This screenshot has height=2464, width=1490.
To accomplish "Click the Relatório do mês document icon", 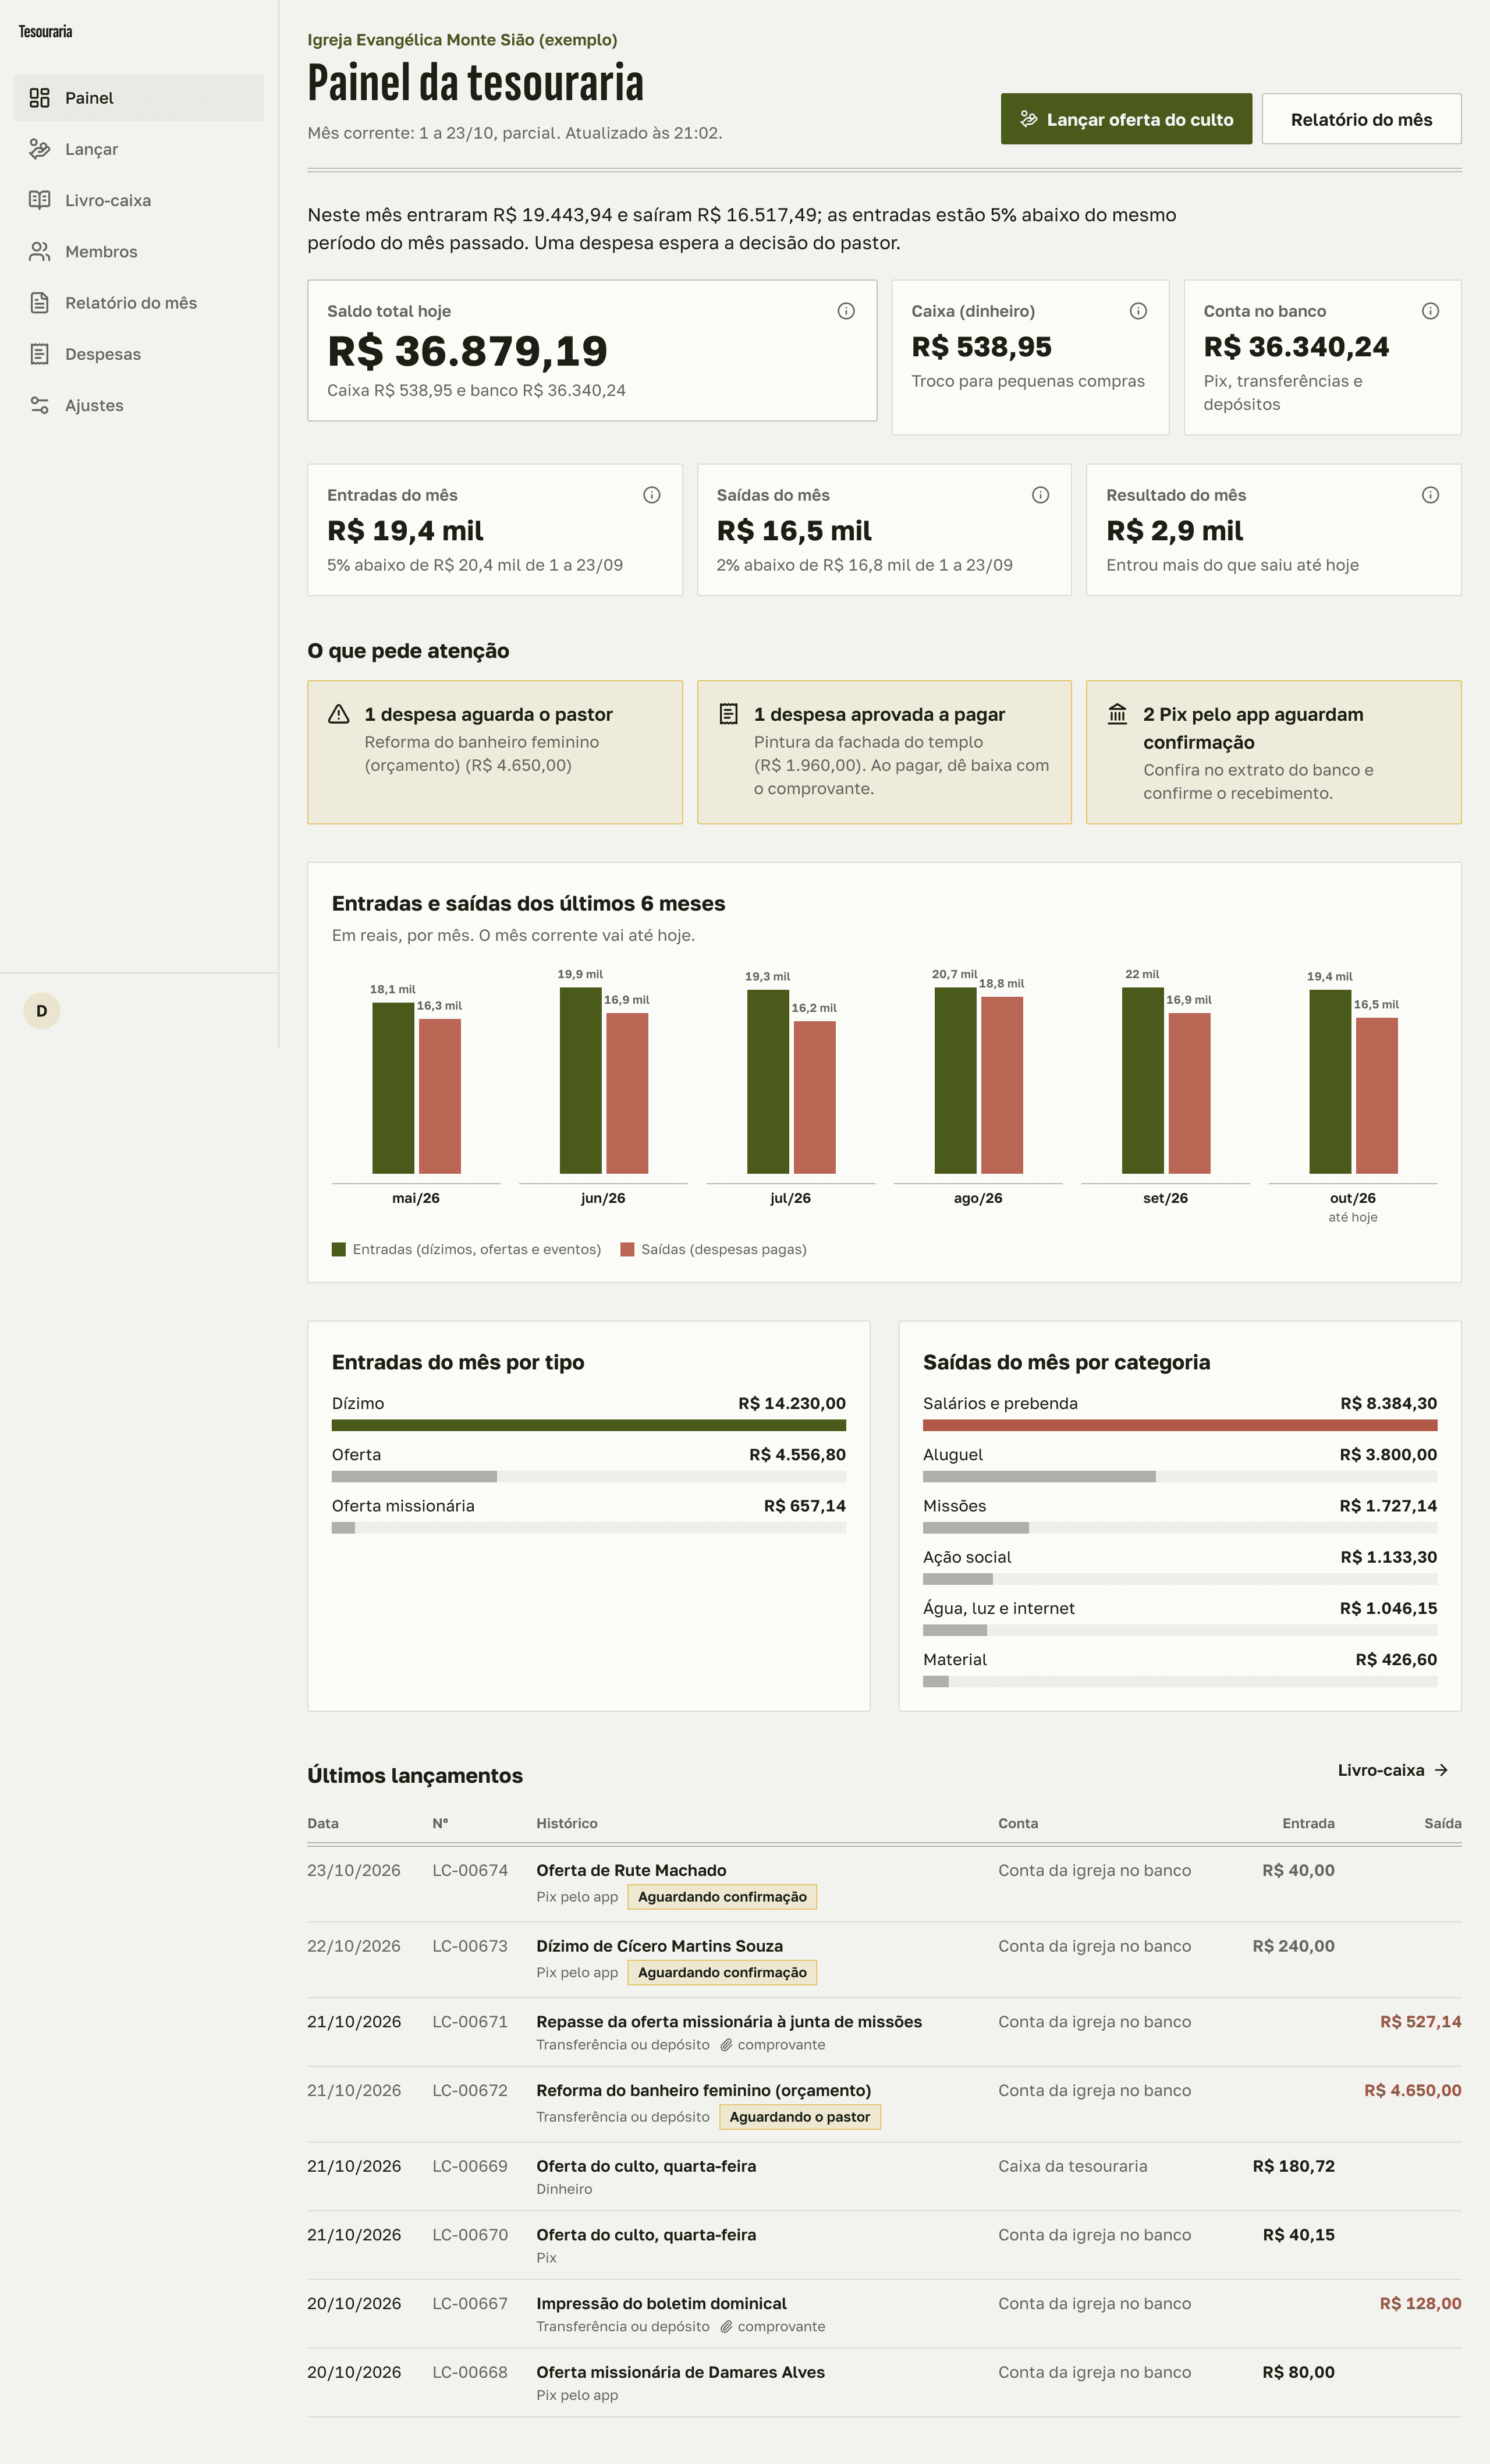I will (39, 303).
